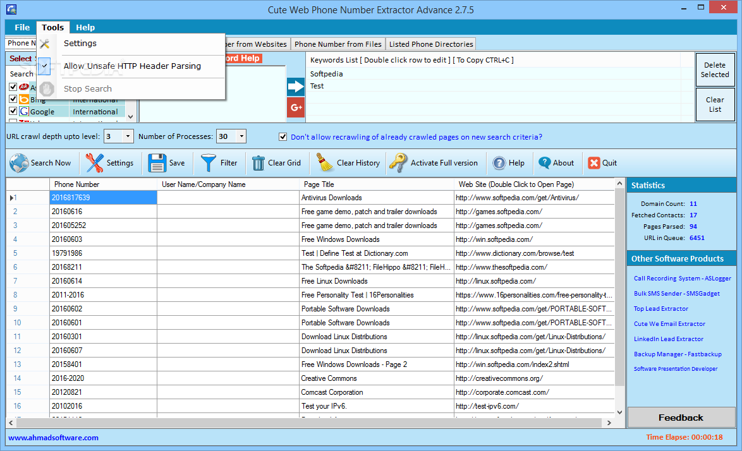Screen dimensions: 742x451
Task: Click the Filter funnel icon
Action: 208,163
